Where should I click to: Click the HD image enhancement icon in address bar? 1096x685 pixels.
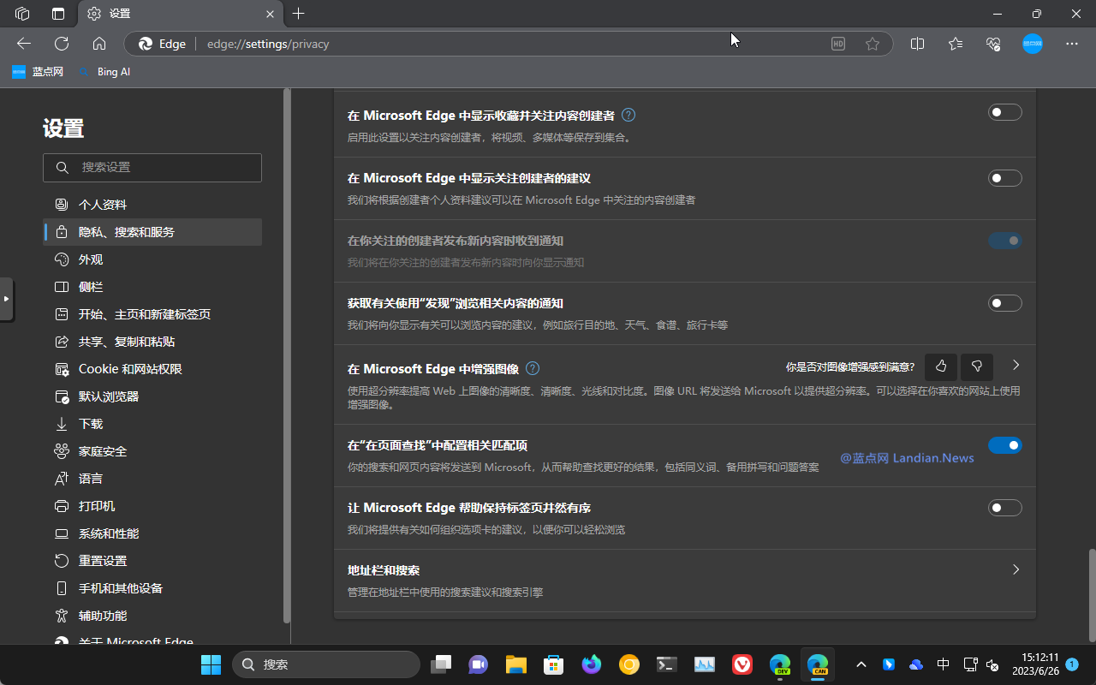(838, 44)
